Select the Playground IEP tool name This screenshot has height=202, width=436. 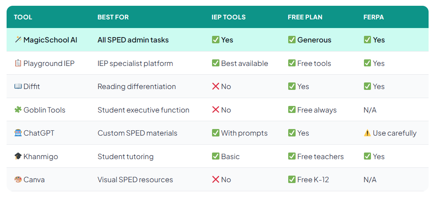(x=49, y=63)
